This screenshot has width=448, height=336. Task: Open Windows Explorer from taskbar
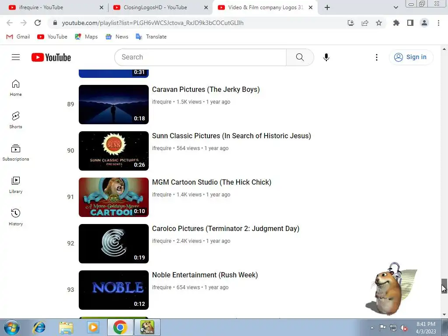[66, 327]
